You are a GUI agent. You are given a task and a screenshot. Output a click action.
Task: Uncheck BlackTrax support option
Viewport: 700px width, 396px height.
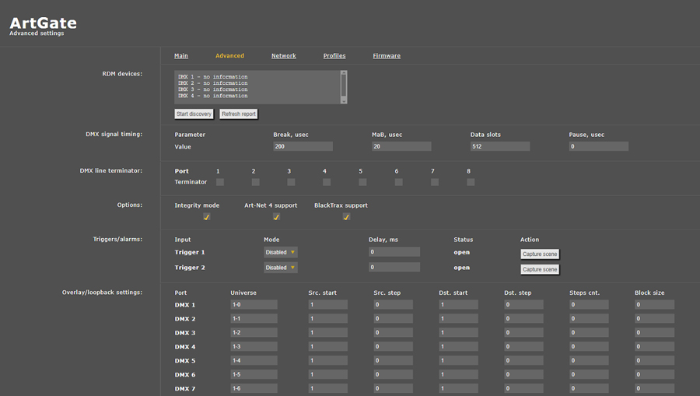pyautogui.click(x=346, y=216)
